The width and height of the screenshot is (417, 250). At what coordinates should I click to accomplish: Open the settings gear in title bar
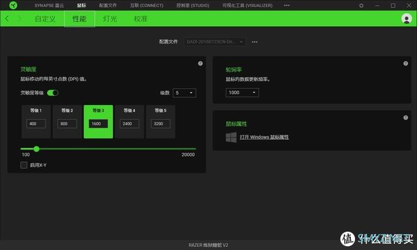point(361,6)
